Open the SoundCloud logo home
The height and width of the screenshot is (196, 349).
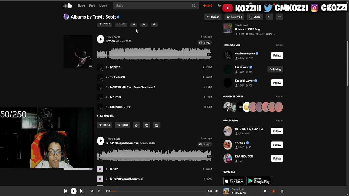[x=67, y=5]
